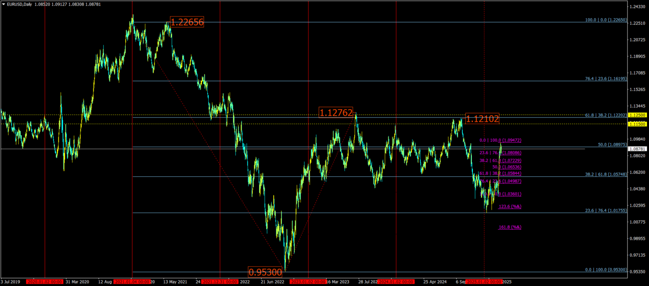Click price axis value 1.20725
This screenshot has width=649, height=286.
tap(638, 40)
